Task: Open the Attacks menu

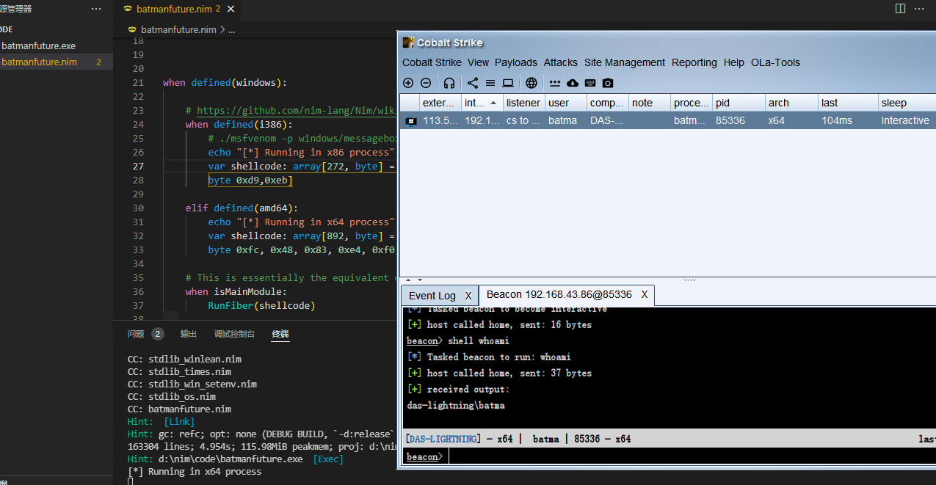Action: (561, 62)
